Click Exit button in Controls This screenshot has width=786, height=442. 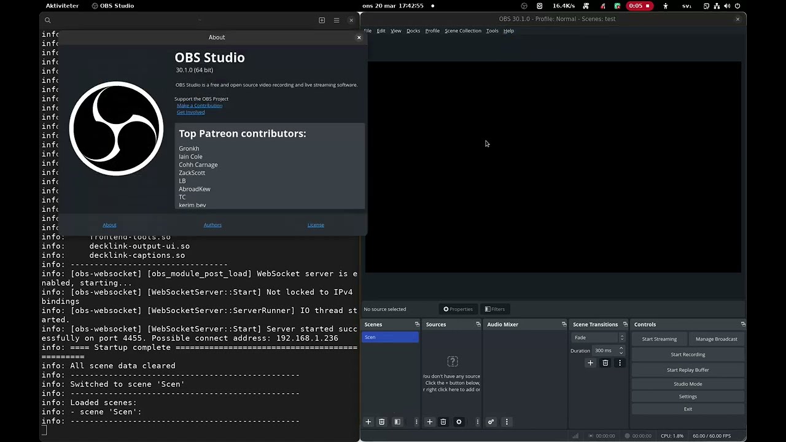pyautogui.click(x=688, y=409)
